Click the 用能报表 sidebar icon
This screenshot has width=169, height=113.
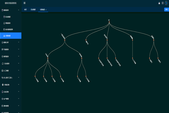[x=4, y=23]
